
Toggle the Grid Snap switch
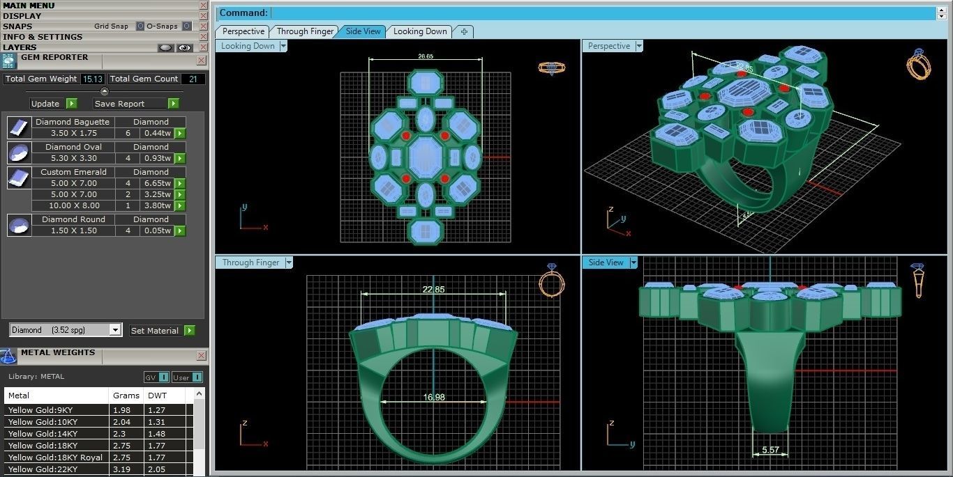140,26
